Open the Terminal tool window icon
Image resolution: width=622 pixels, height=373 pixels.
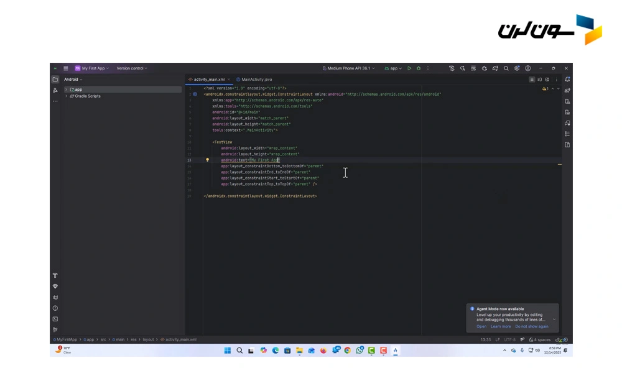pos(55,319)
